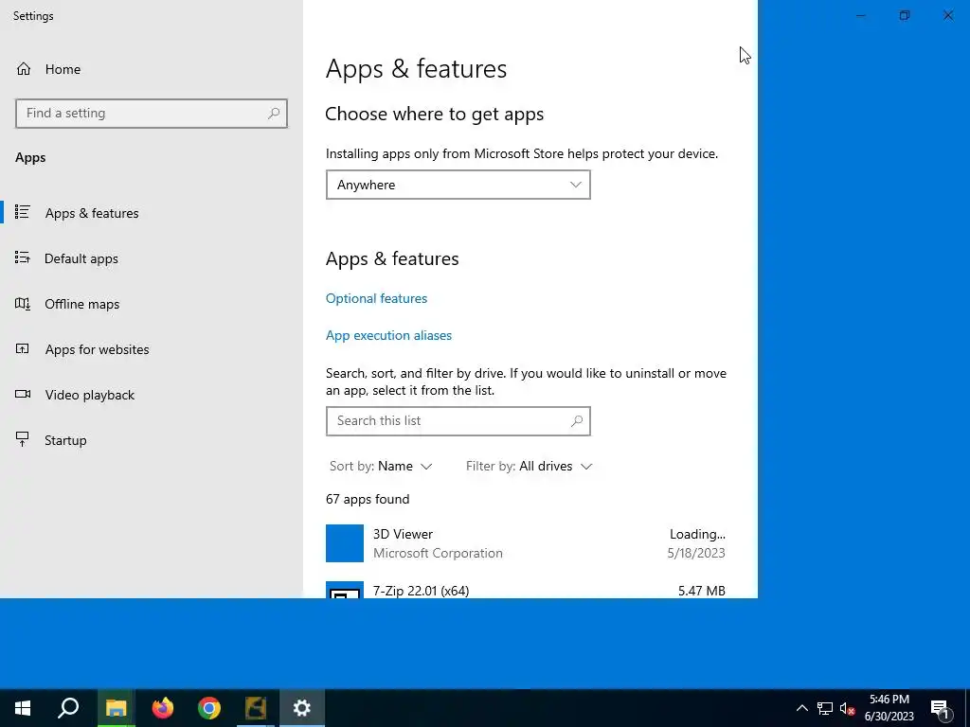Click the network tray icon
The height and width of the screenshot is (727, 970).
(825, 708)
